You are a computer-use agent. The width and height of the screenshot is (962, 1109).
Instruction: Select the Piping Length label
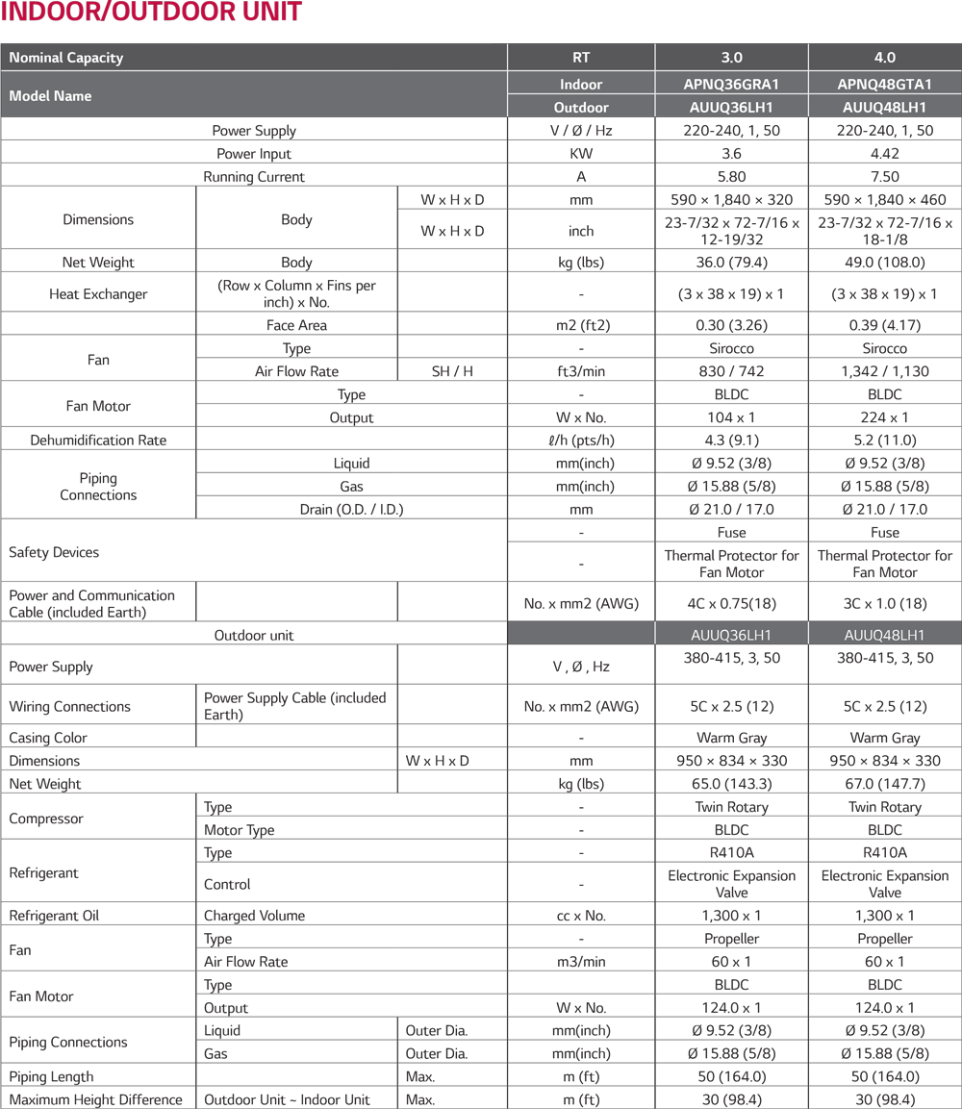click(x=51, y=1076)
